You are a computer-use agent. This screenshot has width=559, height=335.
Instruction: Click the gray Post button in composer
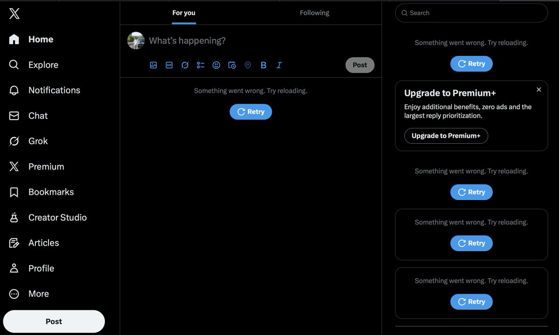point(360,65)
